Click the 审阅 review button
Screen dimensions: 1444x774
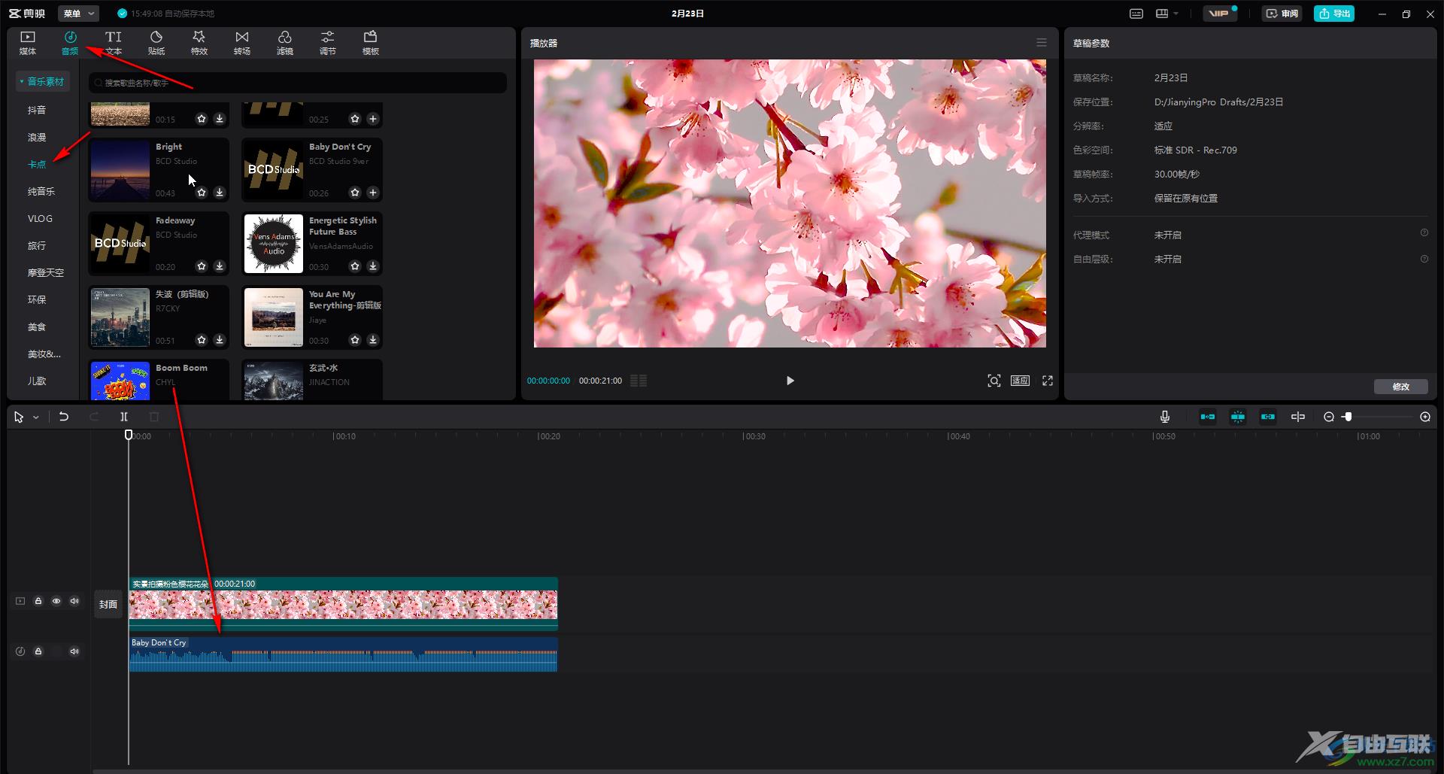(1282, 14)
